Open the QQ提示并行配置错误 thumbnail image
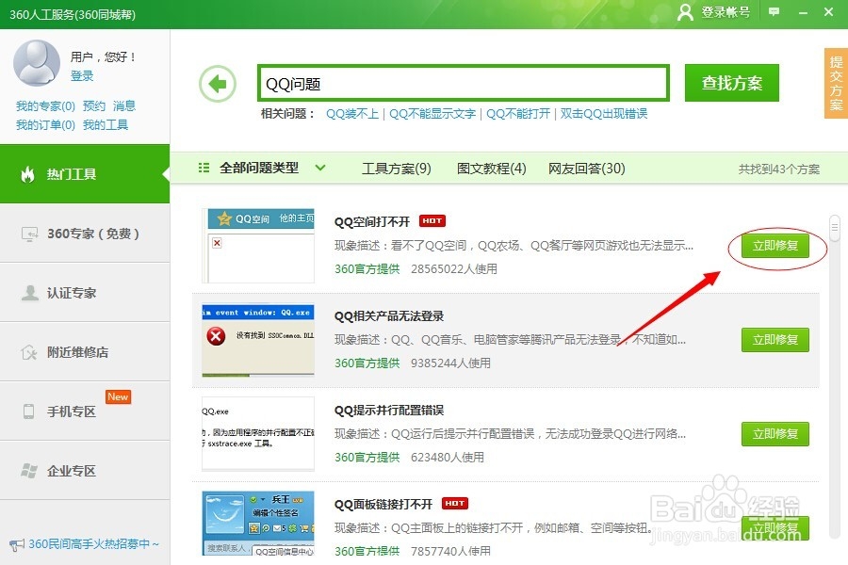The width and height of the screenshot is (848, 565). pyautogui.click(x=258, y=433)
